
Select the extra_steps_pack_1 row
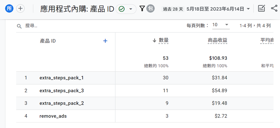point(145,78)
